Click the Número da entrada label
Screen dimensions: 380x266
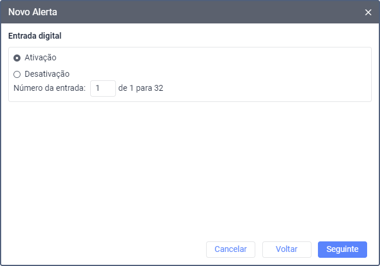pos(50,88)
